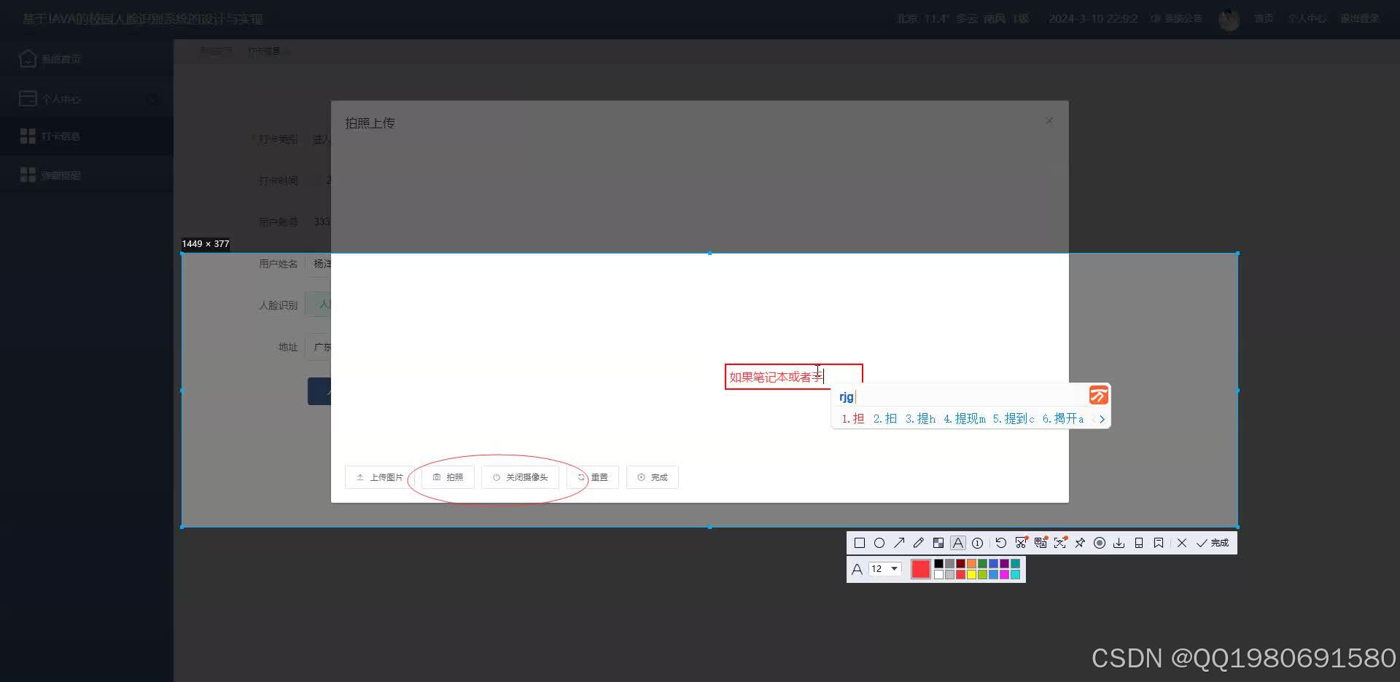The height and width of the screenshot is (682, 1400).
Task: Choose IME candidate 5 提到
Action: 1013,419
